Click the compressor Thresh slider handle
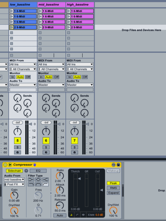Screen dimensions: 166x221 click(x=79, y=178)
